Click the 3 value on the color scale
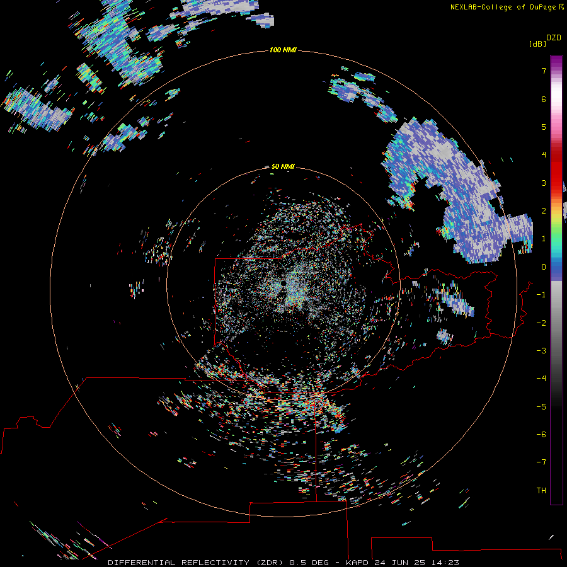The height and width of the screenshot is (567, 567). 544,183
